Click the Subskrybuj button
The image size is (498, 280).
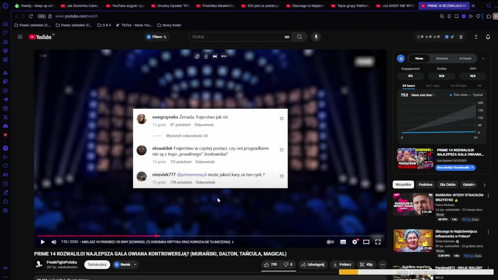click(x=97, y=264)
